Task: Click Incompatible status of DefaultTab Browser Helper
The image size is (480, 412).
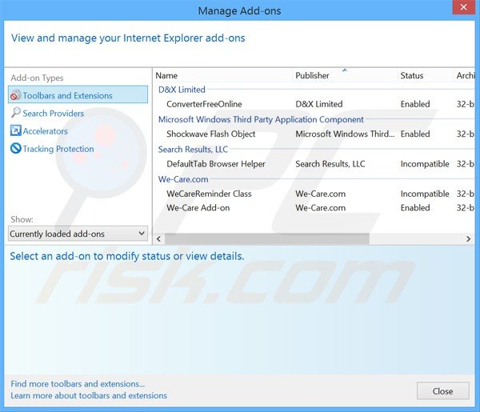Action: click(x=425, y=164)
